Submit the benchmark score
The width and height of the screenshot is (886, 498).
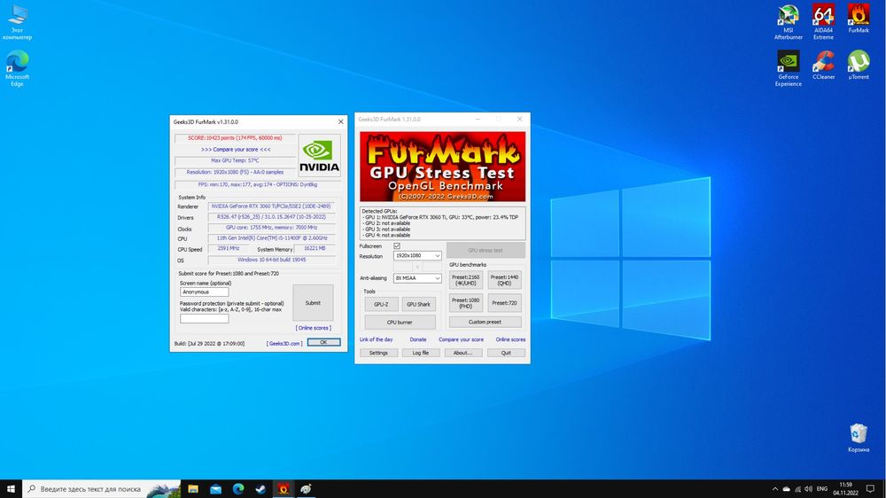(x=313, y=303)
